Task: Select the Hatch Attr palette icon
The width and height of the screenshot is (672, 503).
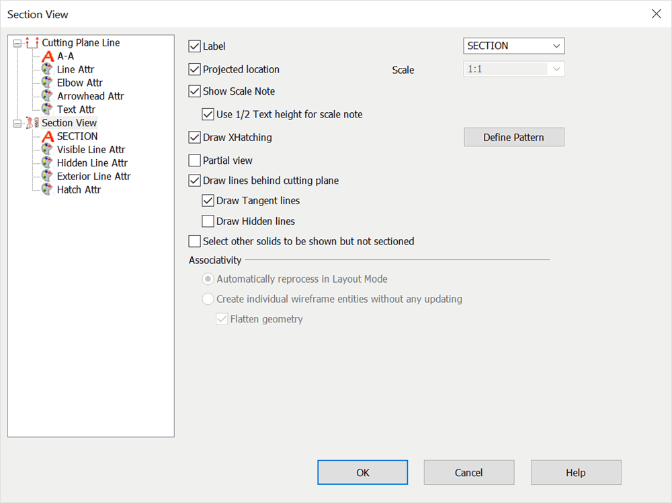Action: pos(46,189)
